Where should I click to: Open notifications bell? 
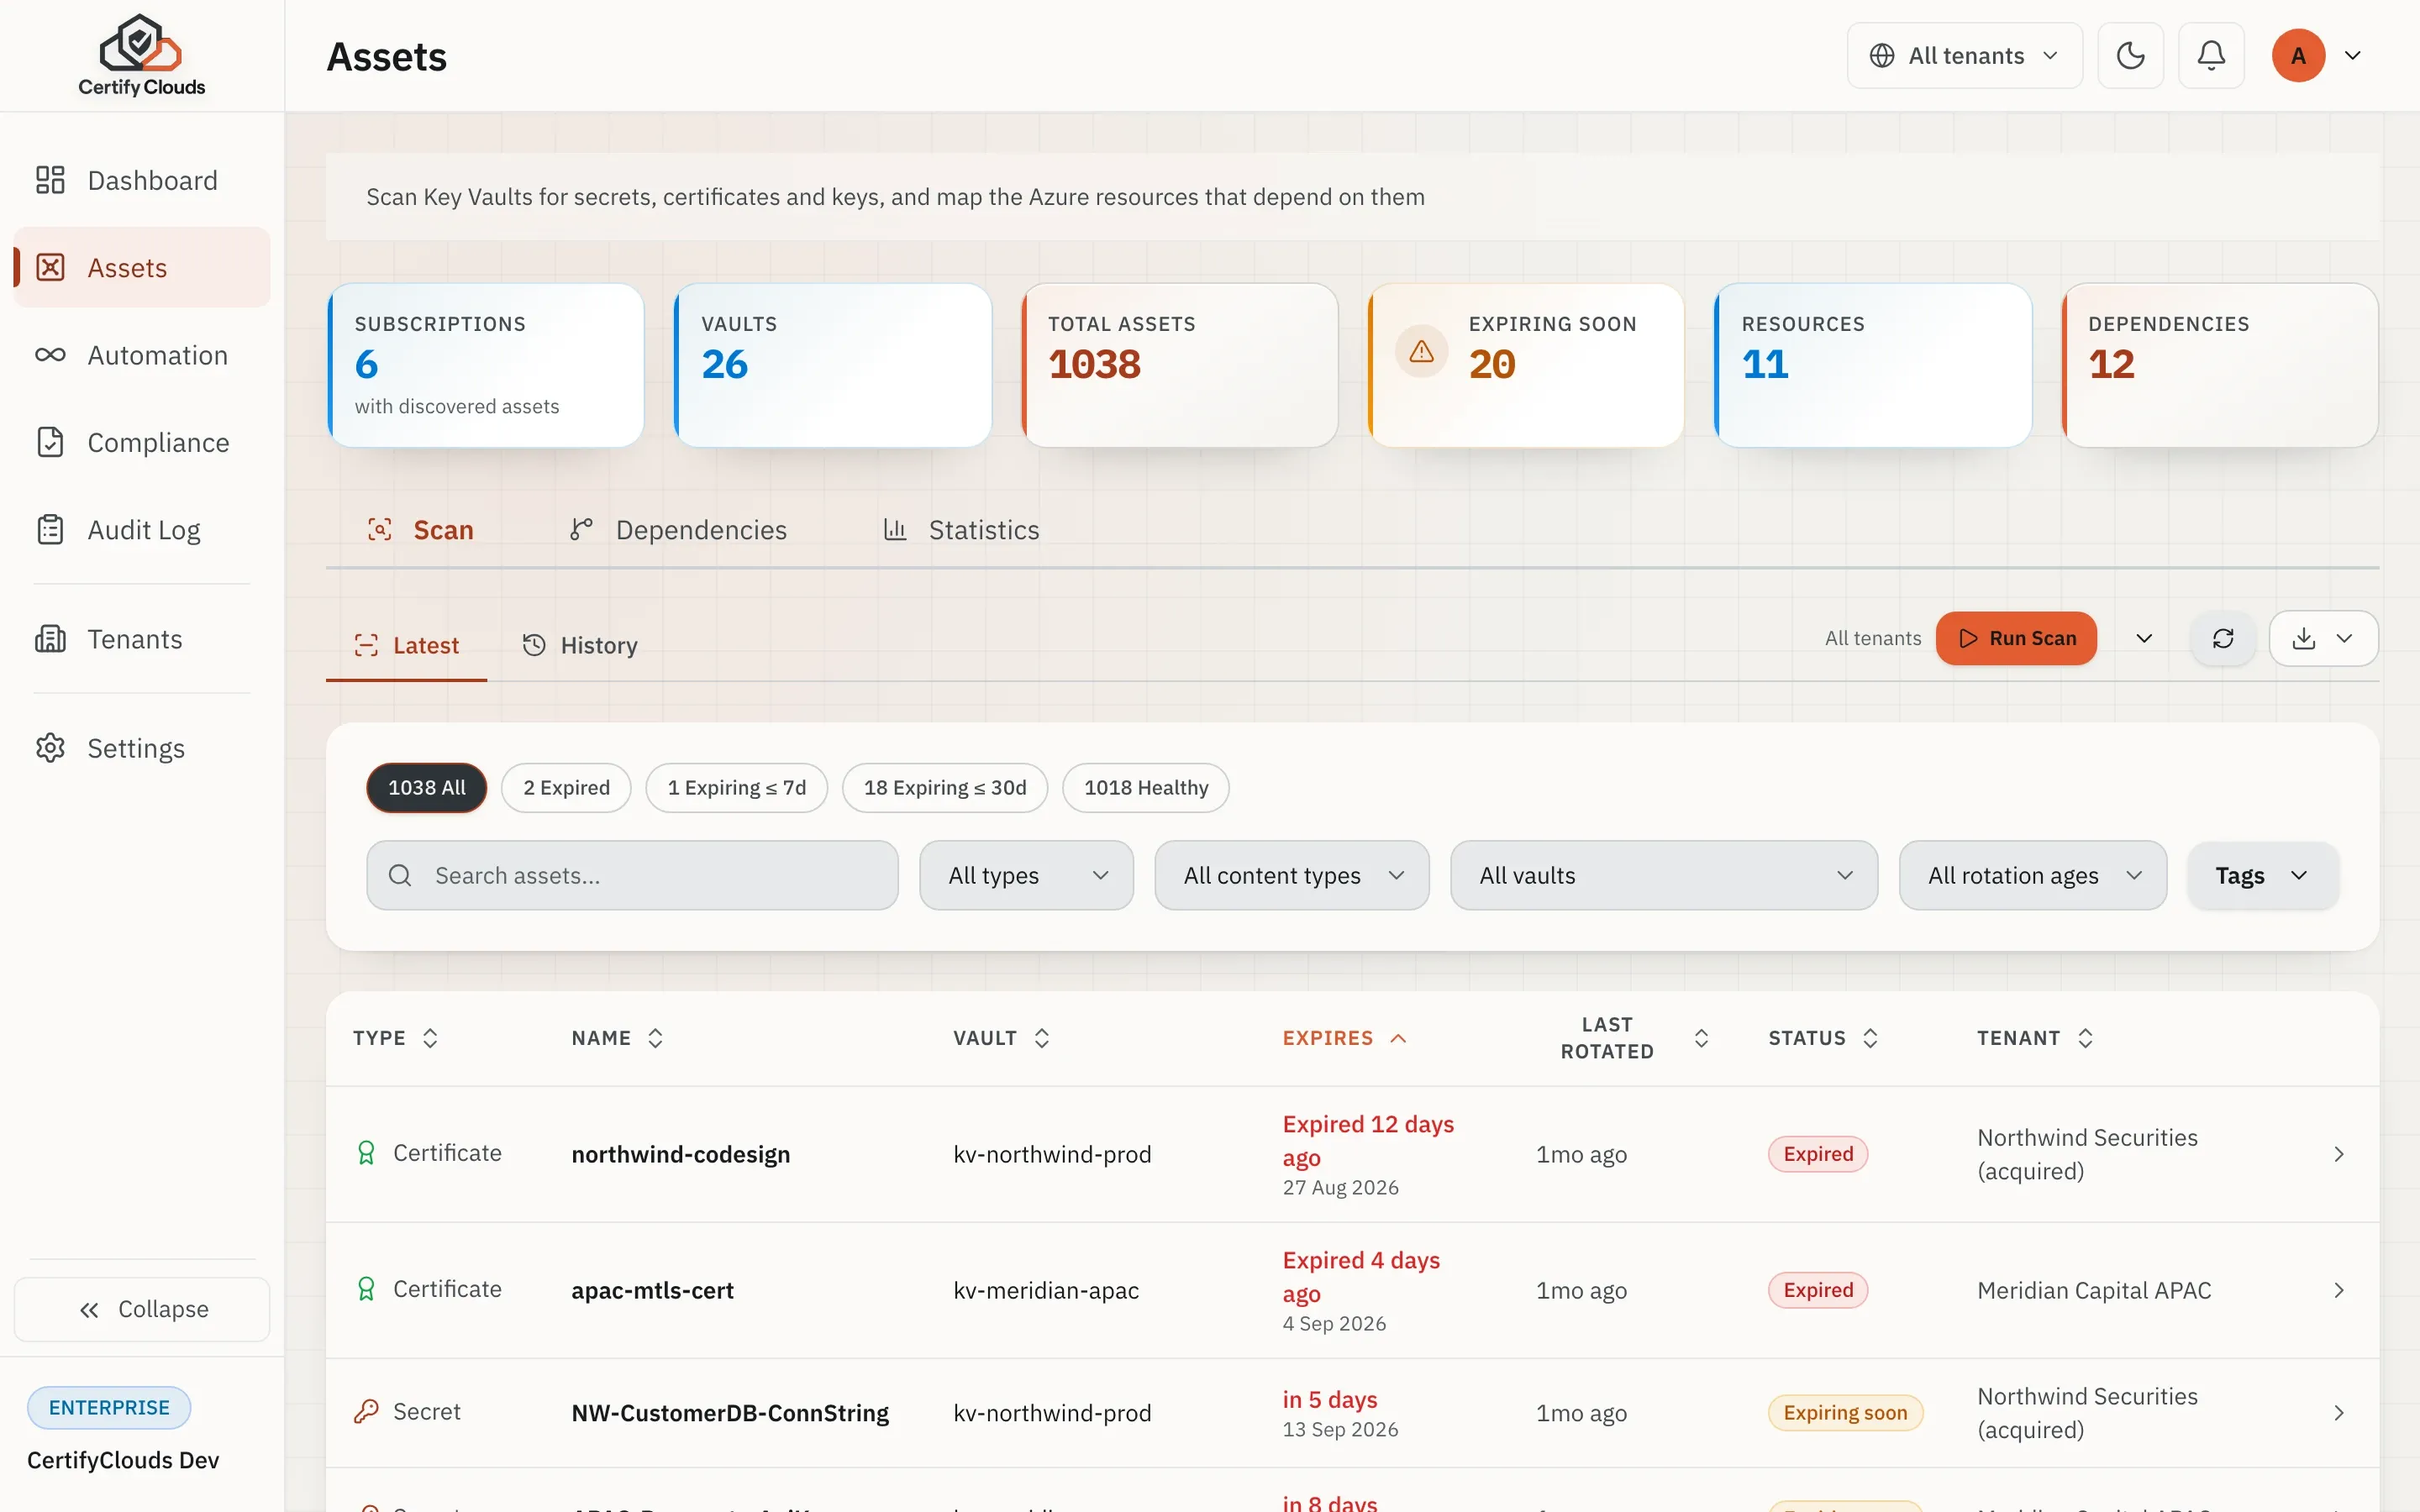point(2211,55)
